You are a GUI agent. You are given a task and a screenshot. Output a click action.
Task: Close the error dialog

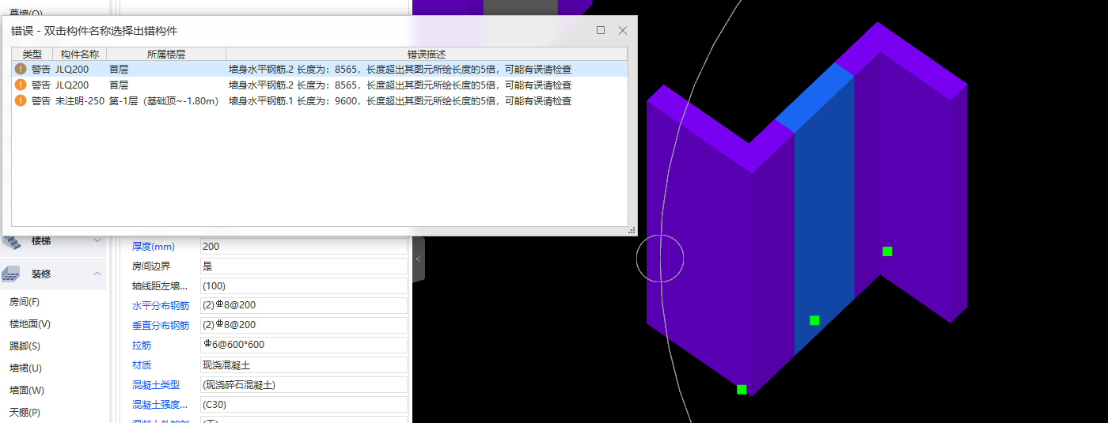tap(623, 30)
